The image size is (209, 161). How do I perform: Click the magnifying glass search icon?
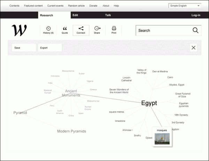(195, 30)
